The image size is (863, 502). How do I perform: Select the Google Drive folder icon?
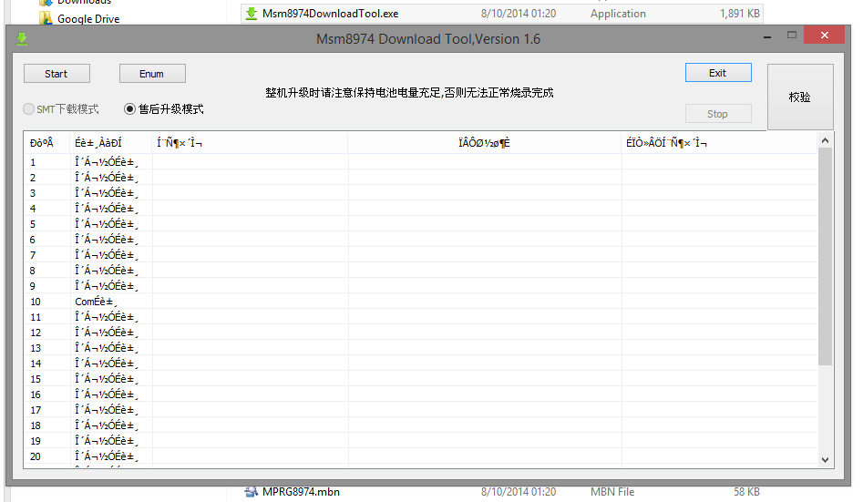click(46, 18)
